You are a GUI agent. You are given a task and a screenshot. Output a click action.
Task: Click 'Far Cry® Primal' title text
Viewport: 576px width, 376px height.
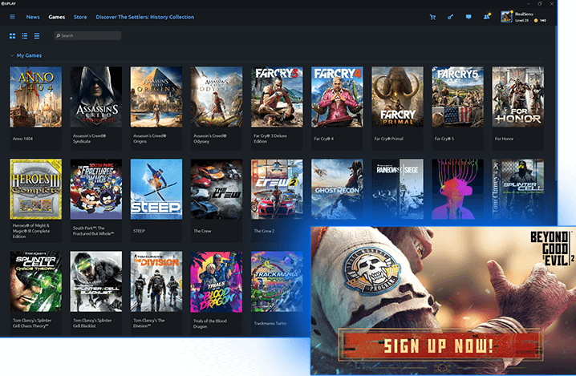coord(388,139)
